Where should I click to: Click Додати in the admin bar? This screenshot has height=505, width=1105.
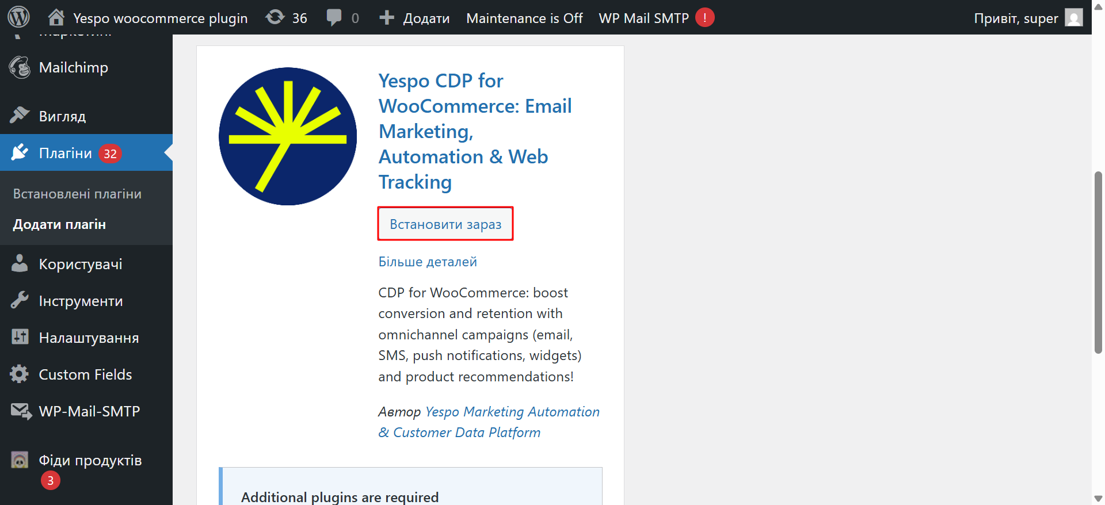(x=426, y=18)
